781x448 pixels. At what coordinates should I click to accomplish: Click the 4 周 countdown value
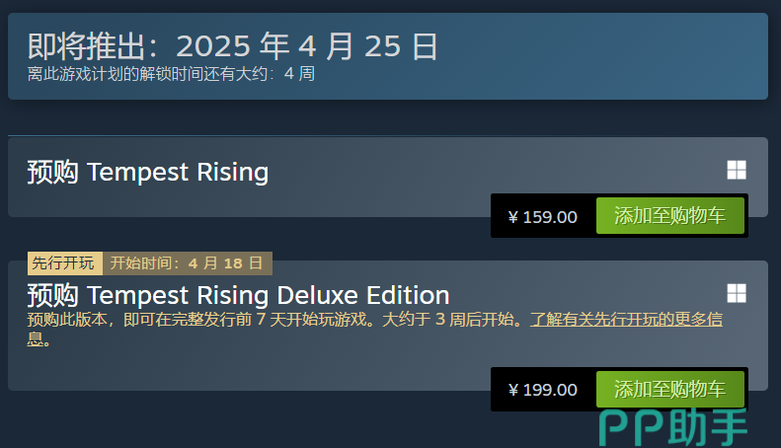point(299,73)
